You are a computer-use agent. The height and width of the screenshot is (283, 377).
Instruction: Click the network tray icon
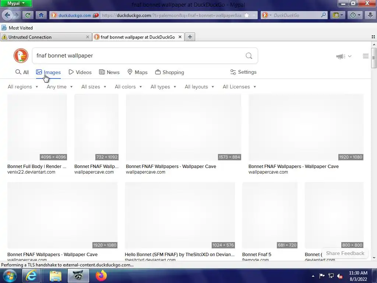coord(331,276)
